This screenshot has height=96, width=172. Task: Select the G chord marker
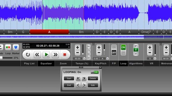tap(23, 32)
